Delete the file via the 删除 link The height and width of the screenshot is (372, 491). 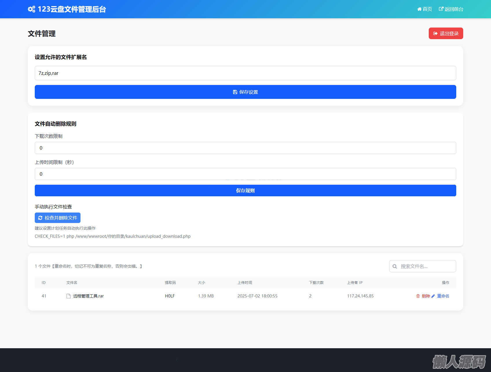(x=426, y=296)
